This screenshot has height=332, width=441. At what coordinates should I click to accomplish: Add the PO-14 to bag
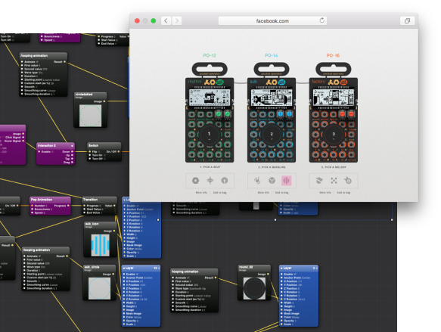click(x=281, y=193)
